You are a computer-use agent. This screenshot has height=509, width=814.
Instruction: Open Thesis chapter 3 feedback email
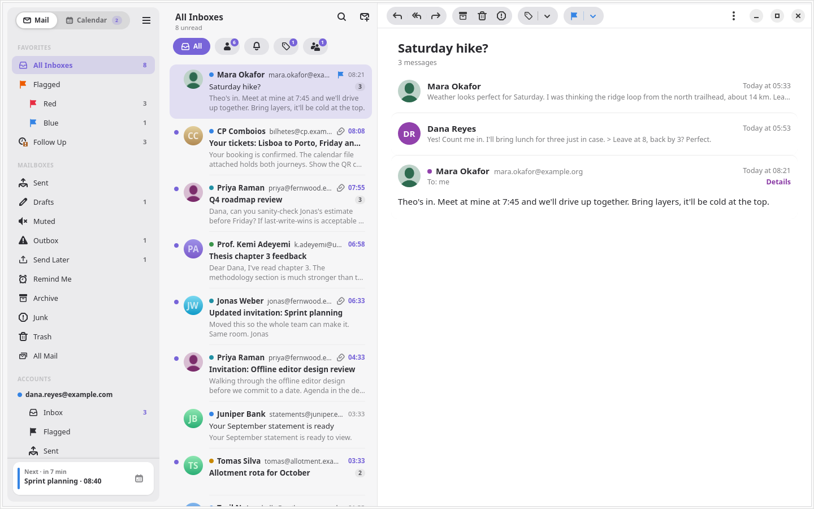(271, 260)
